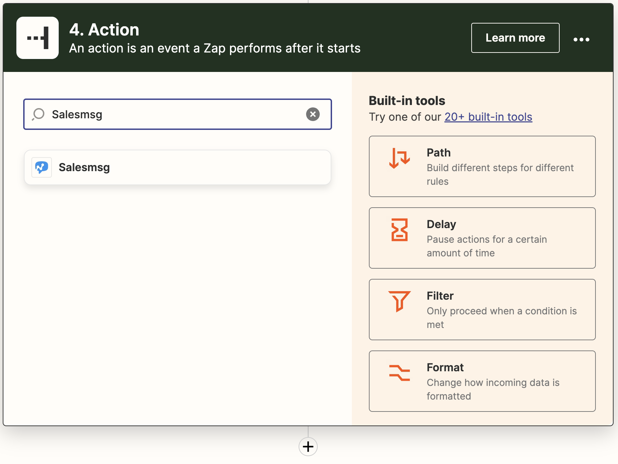The width and height of the screenshot is (618, 464).
Task: Focus the app search input field
Action: click(x=177, y=114)
